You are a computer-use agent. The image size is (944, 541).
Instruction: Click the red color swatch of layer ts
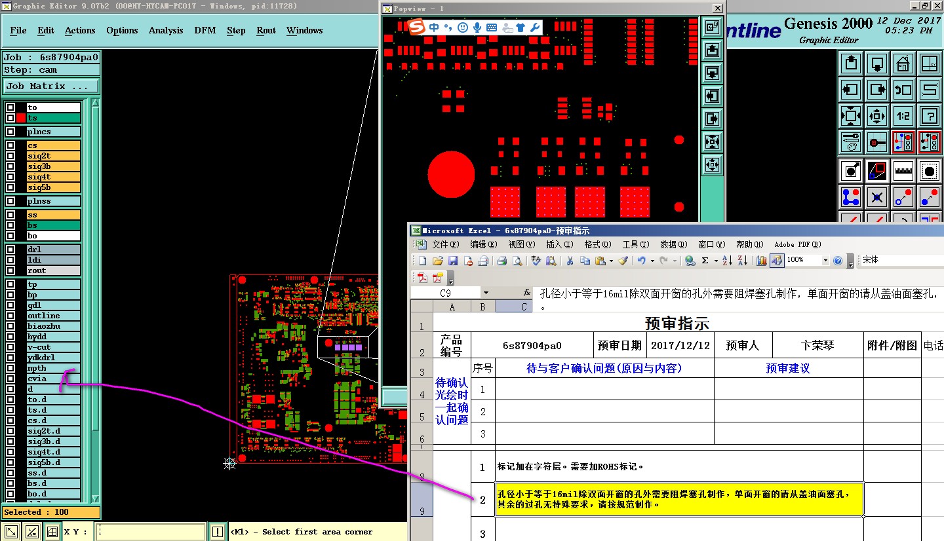(21, 118)
